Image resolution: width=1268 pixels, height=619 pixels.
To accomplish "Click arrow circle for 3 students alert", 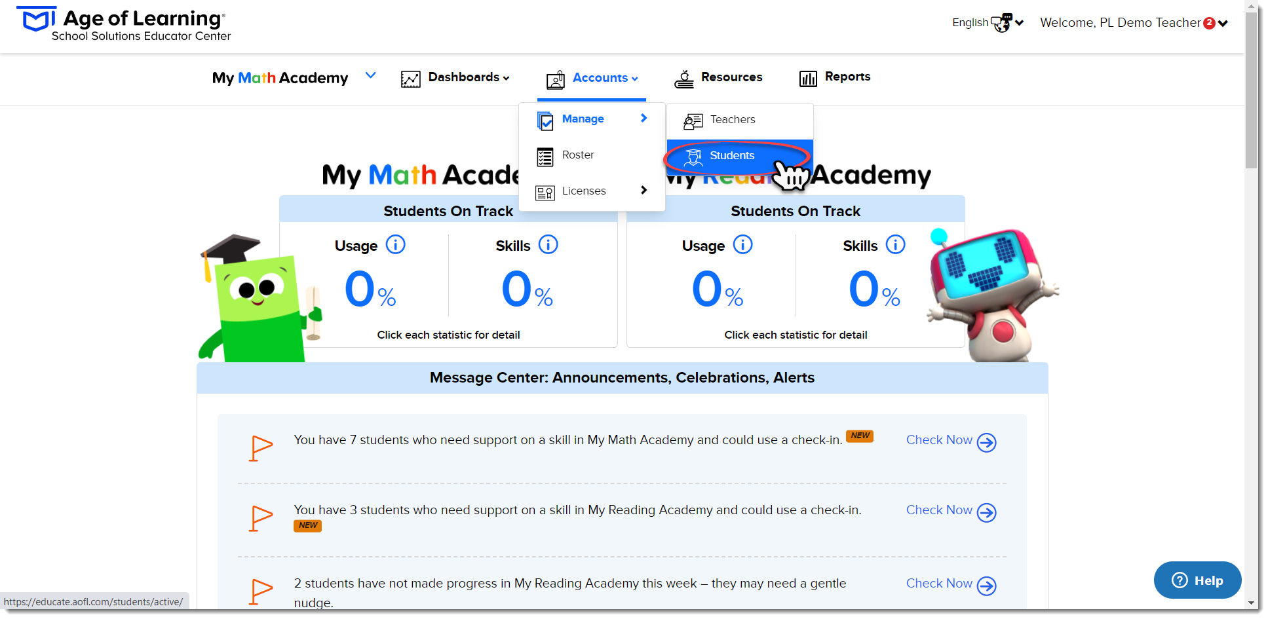I will [987, 512].
